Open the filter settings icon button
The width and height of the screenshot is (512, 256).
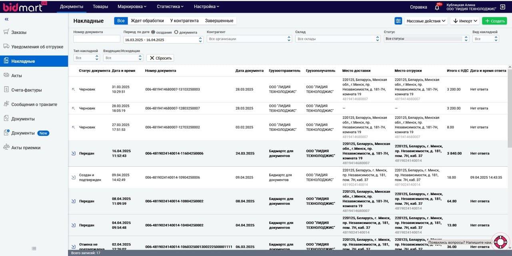coord(398,21)
